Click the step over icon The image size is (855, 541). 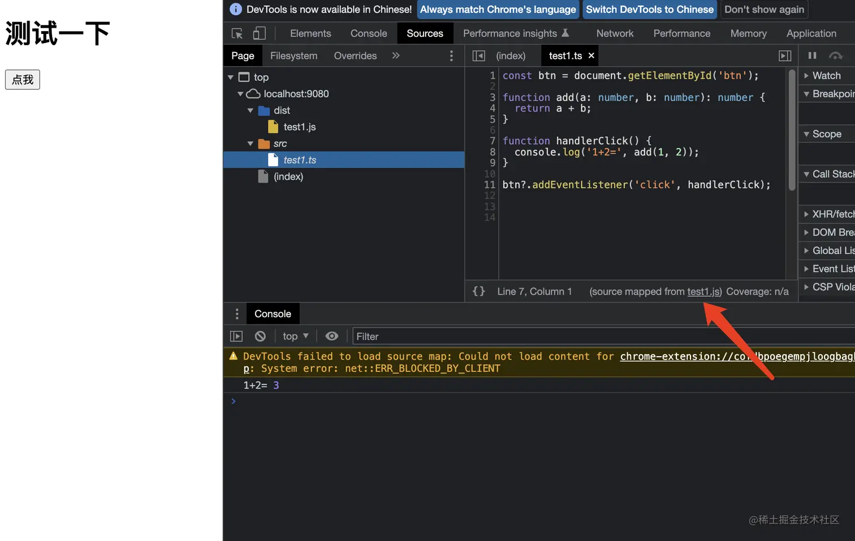click(836, 55)
